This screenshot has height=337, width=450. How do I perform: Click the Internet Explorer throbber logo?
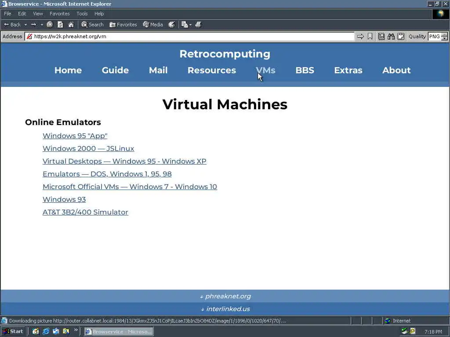440,14
